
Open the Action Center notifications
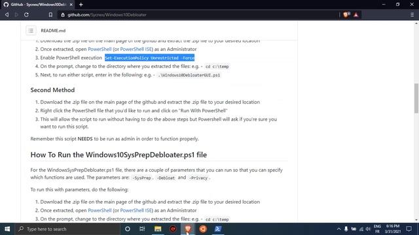(409, 229)
